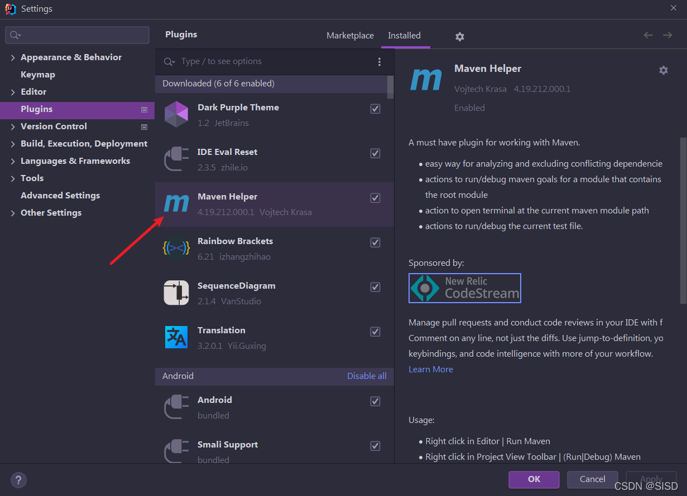Click the plugin list vertical scrollbar
Viewport: 687px width, 496px height.
391,87
